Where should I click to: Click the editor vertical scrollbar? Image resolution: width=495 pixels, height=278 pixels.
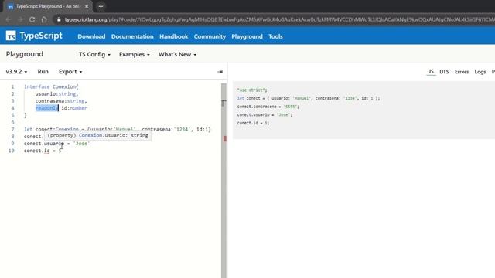(x=224, y=180)
